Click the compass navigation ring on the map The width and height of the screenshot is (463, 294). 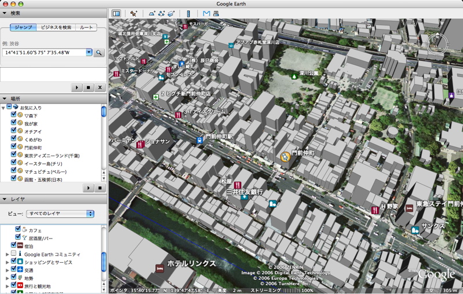(438, 44)
